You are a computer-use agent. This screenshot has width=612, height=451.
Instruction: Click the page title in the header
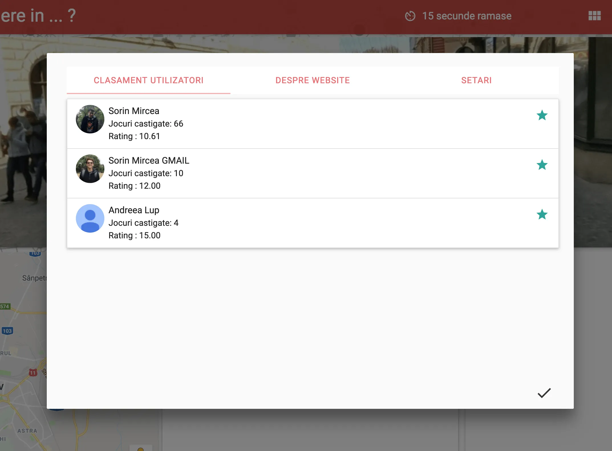[x=38, y=16]
